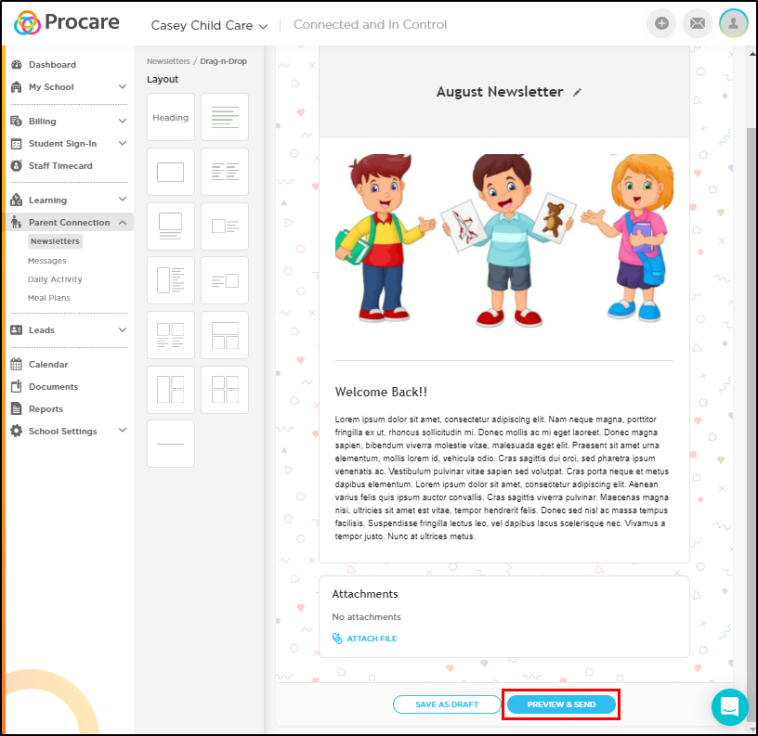Image resolution: width=758 pixels, height=736 pixels.
Task: Click the Dashboard gauge icon
Action: [17, 65]
